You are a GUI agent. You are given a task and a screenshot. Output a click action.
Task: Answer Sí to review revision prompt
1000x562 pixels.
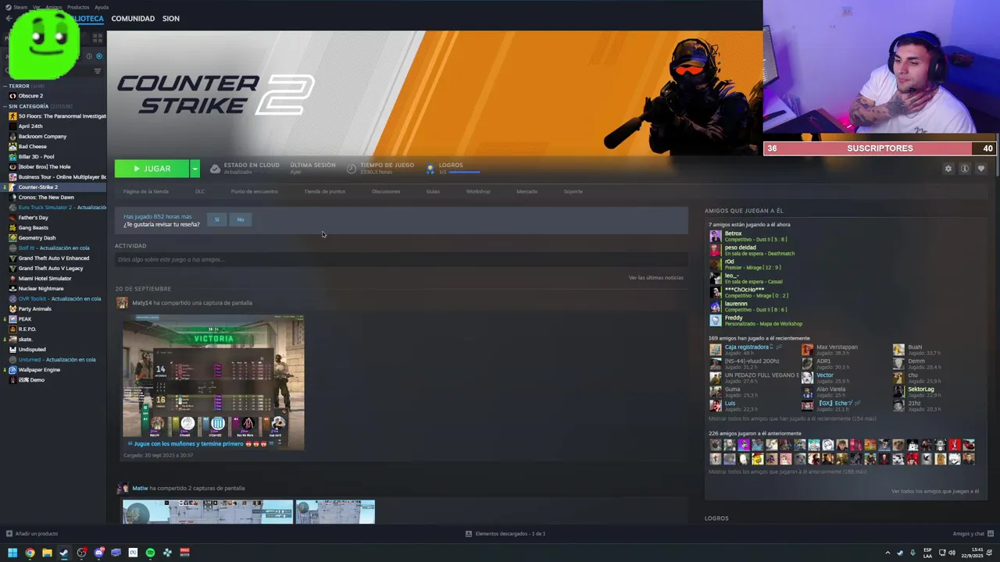point(217,219)
